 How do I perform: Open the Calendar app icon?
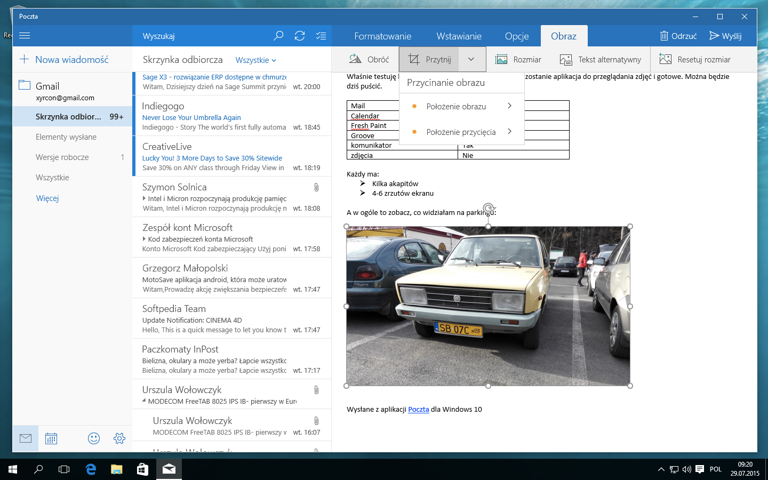click(x=51, y=438)
